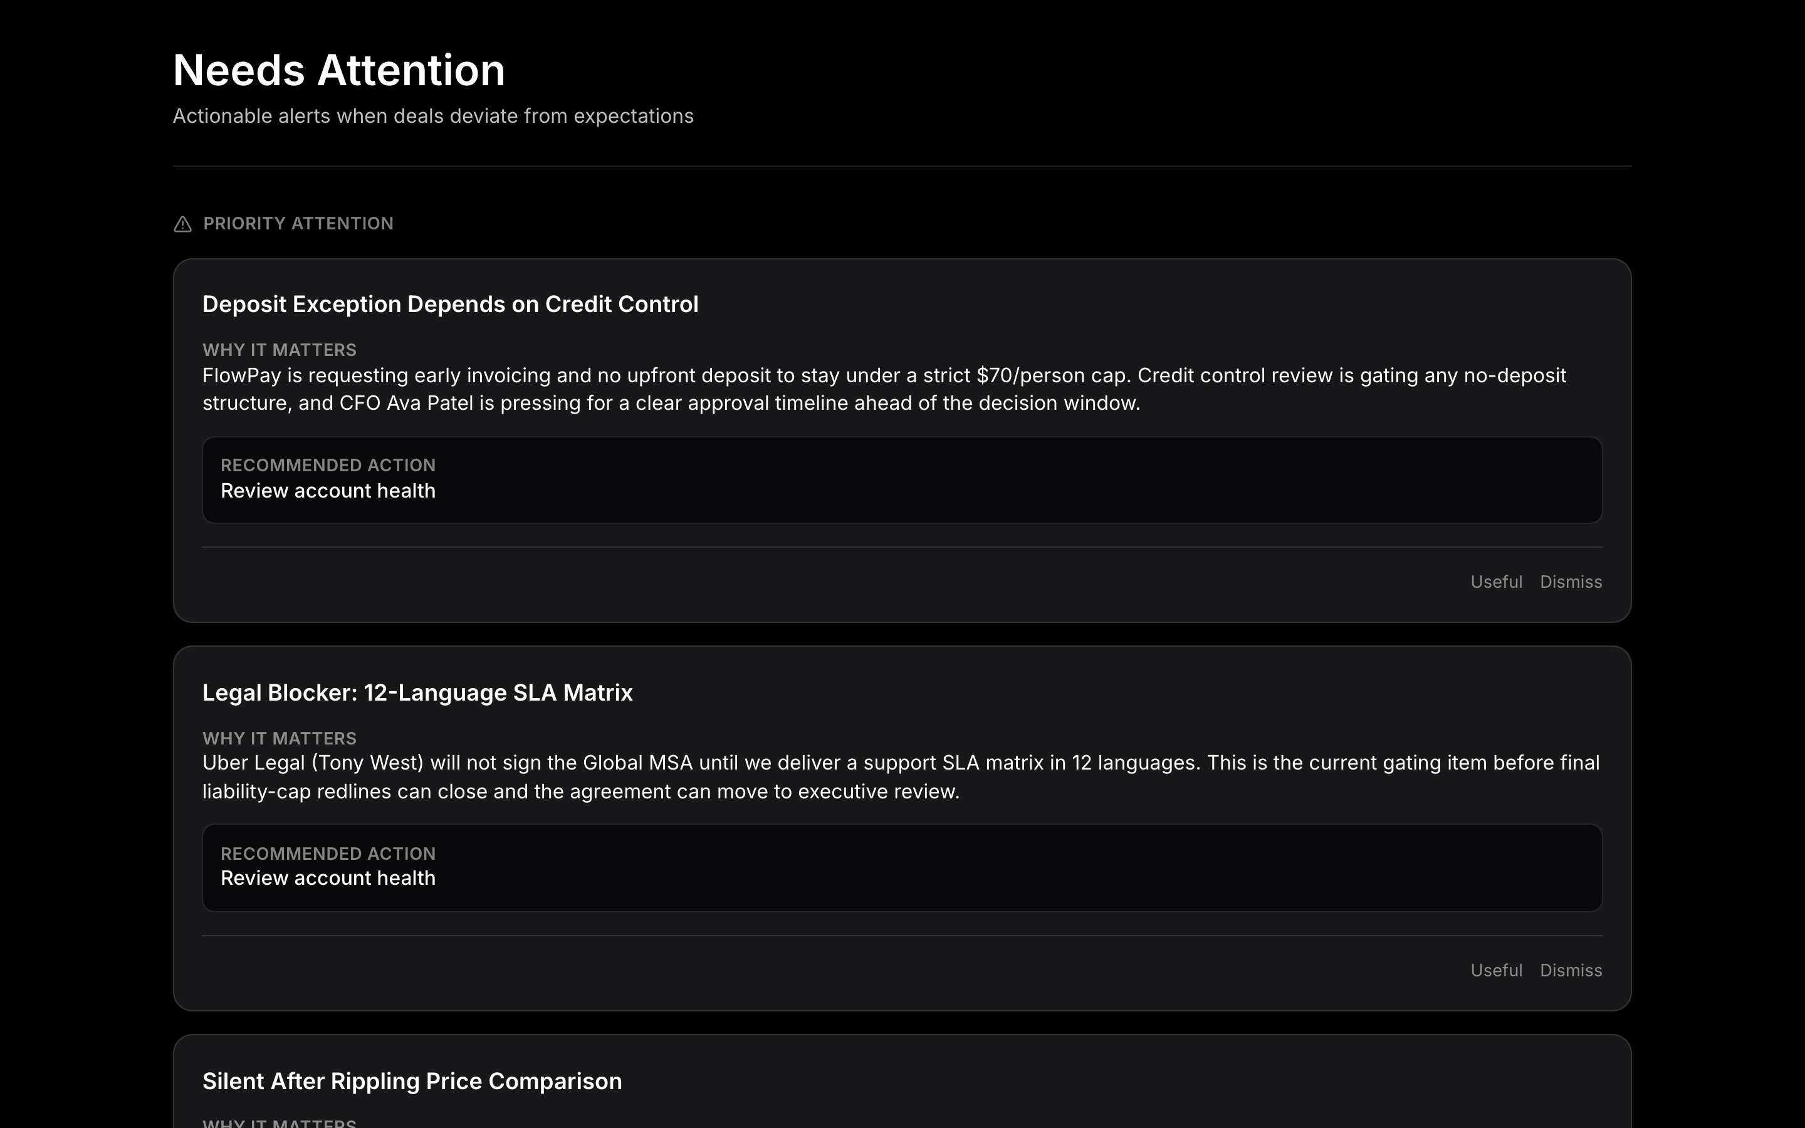
Task: Click Review account health in the Deposit Exception card
Action: coord(327,491)
